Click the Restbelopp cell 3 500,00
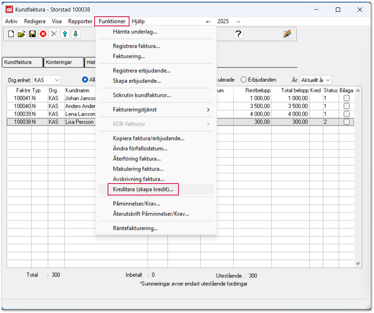 (x=253, y=106)
